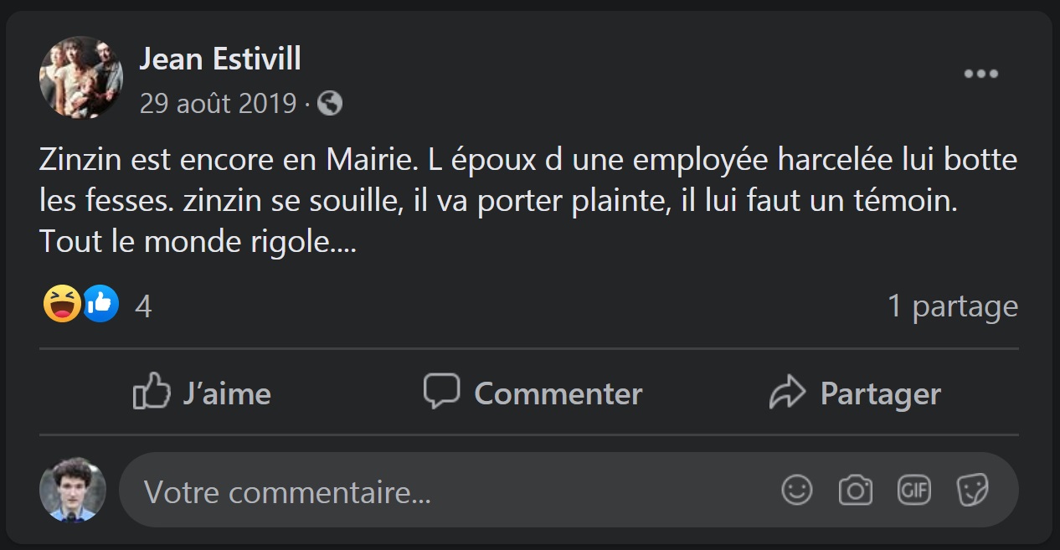This screenshot has width=1060, height=550.
Task: Click the blue thumbs-up reaction icon
Action: tap(100, 304)
